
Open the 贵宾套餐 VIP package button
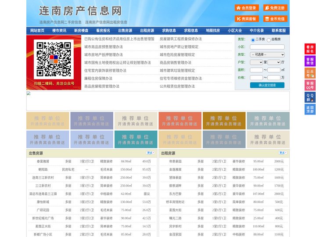tap(247, 19)
